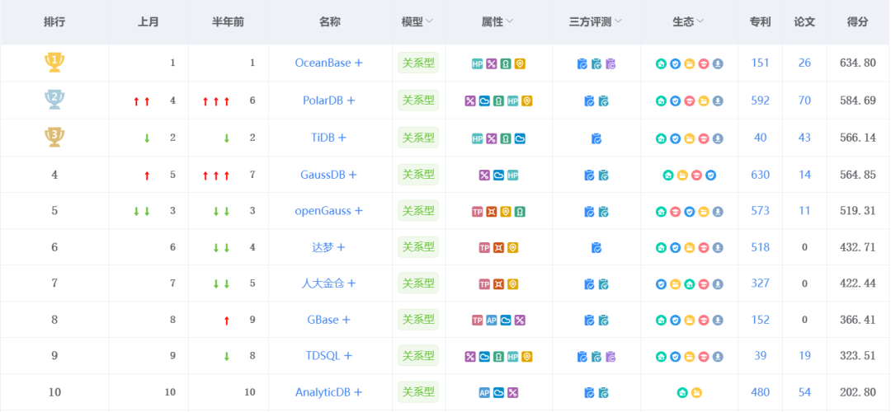The height and width of the screenshot is (412, 891).
Task: Click the download ecosystem icon in OceanBase row
Action: [718, 63]
